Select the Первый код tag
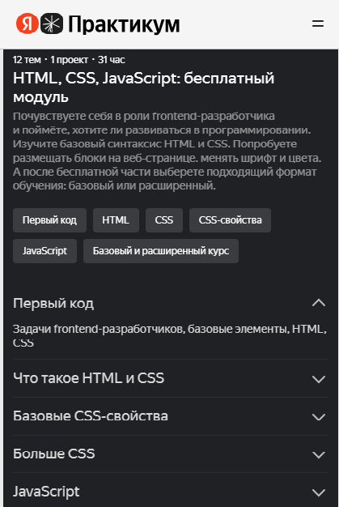This screenshot has width=339, height=507. [x=49, y=220]
